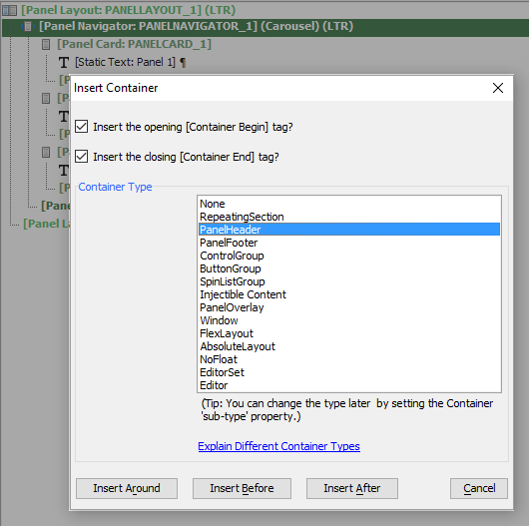The width and height of the screenshot is (529, 526).
Task: Uncheck the opening Container Begin tag option
Action: [x=81, y=127]
